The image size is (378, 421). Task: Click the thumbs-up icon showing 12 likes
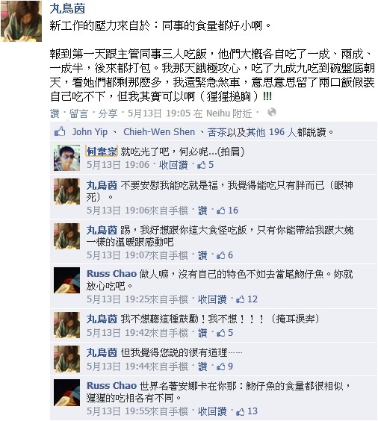241,299
